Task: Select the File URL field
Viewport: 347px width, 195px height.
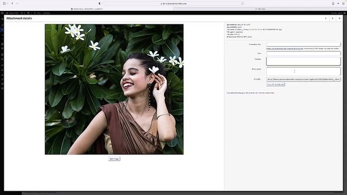Action: coord(304,79)
